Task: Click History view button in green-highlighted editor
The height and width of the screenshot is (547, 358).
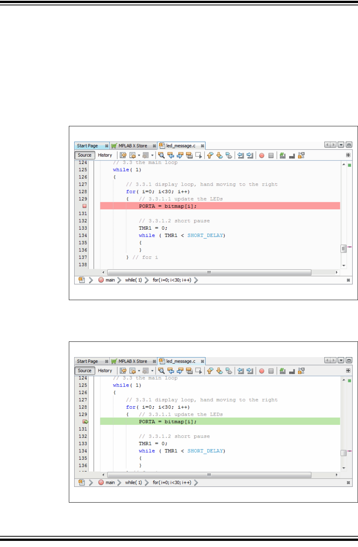Action: 105,371
